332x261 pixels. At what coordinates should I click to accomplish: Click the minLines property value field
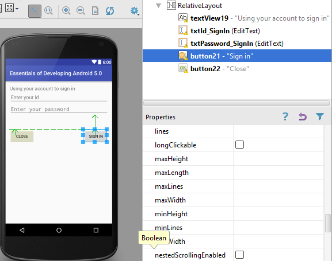(278, 227)
